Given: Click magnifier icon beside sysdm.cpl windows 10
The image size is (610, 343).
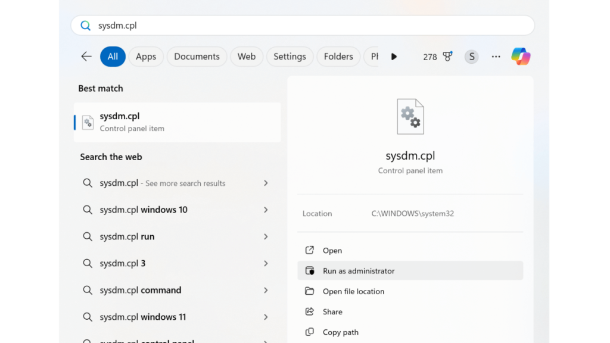Looking at the screenshot, I should [88, 210].
